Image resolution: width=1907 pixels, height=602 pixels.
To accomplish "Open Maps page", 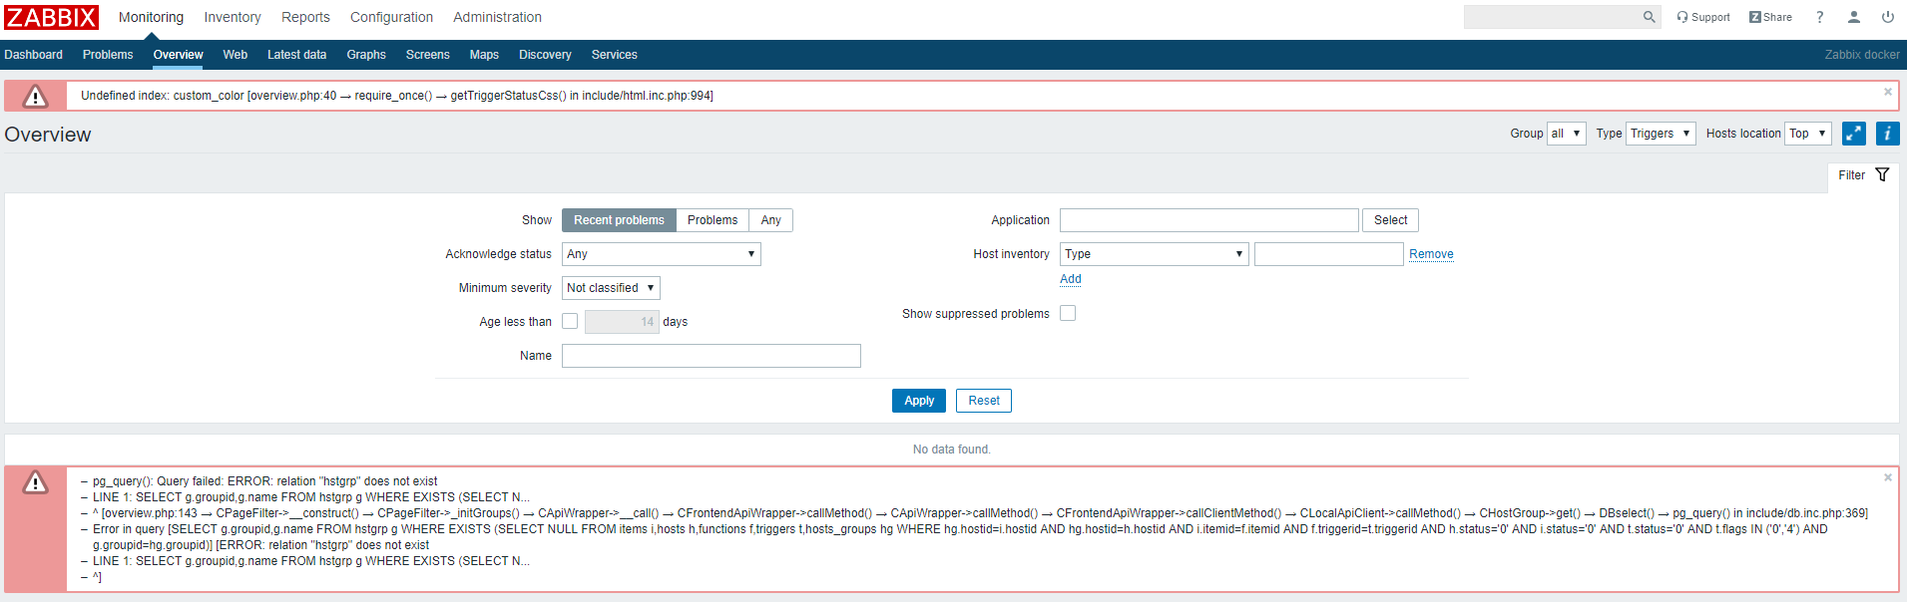I will pos(484,55).
